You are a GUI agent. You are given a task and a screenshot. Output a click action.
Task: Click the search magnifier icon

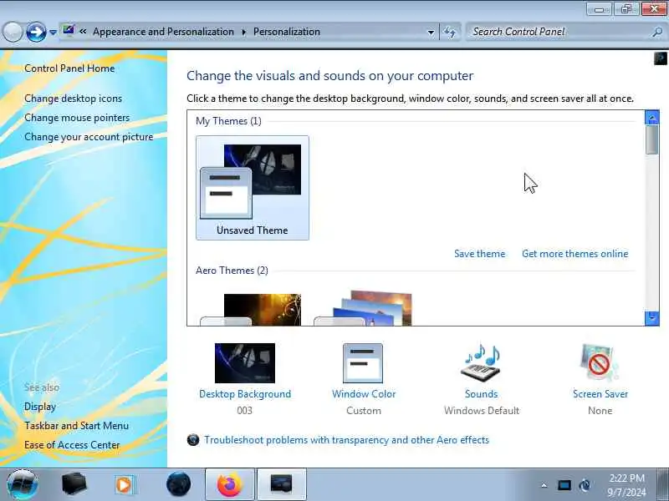click(x=657, y=32)
